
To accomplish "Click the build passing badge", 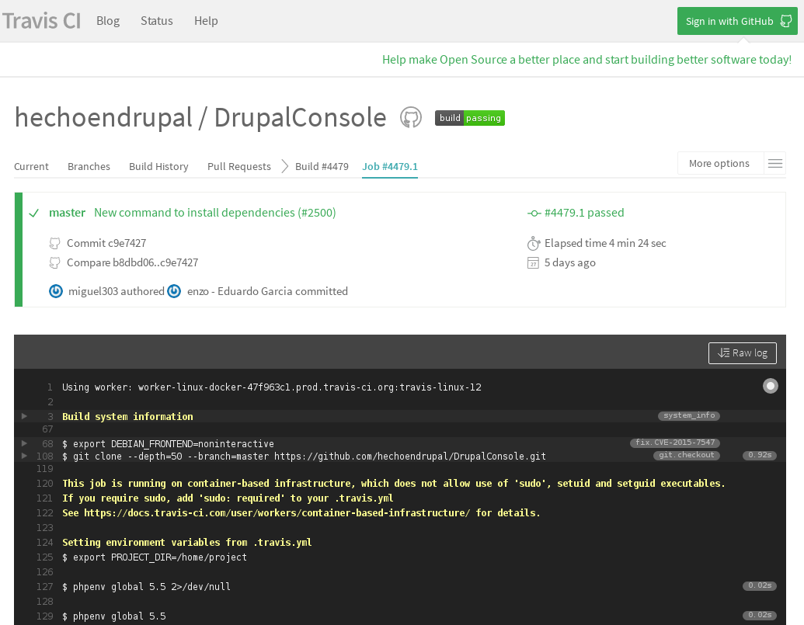I will [470, 118].
